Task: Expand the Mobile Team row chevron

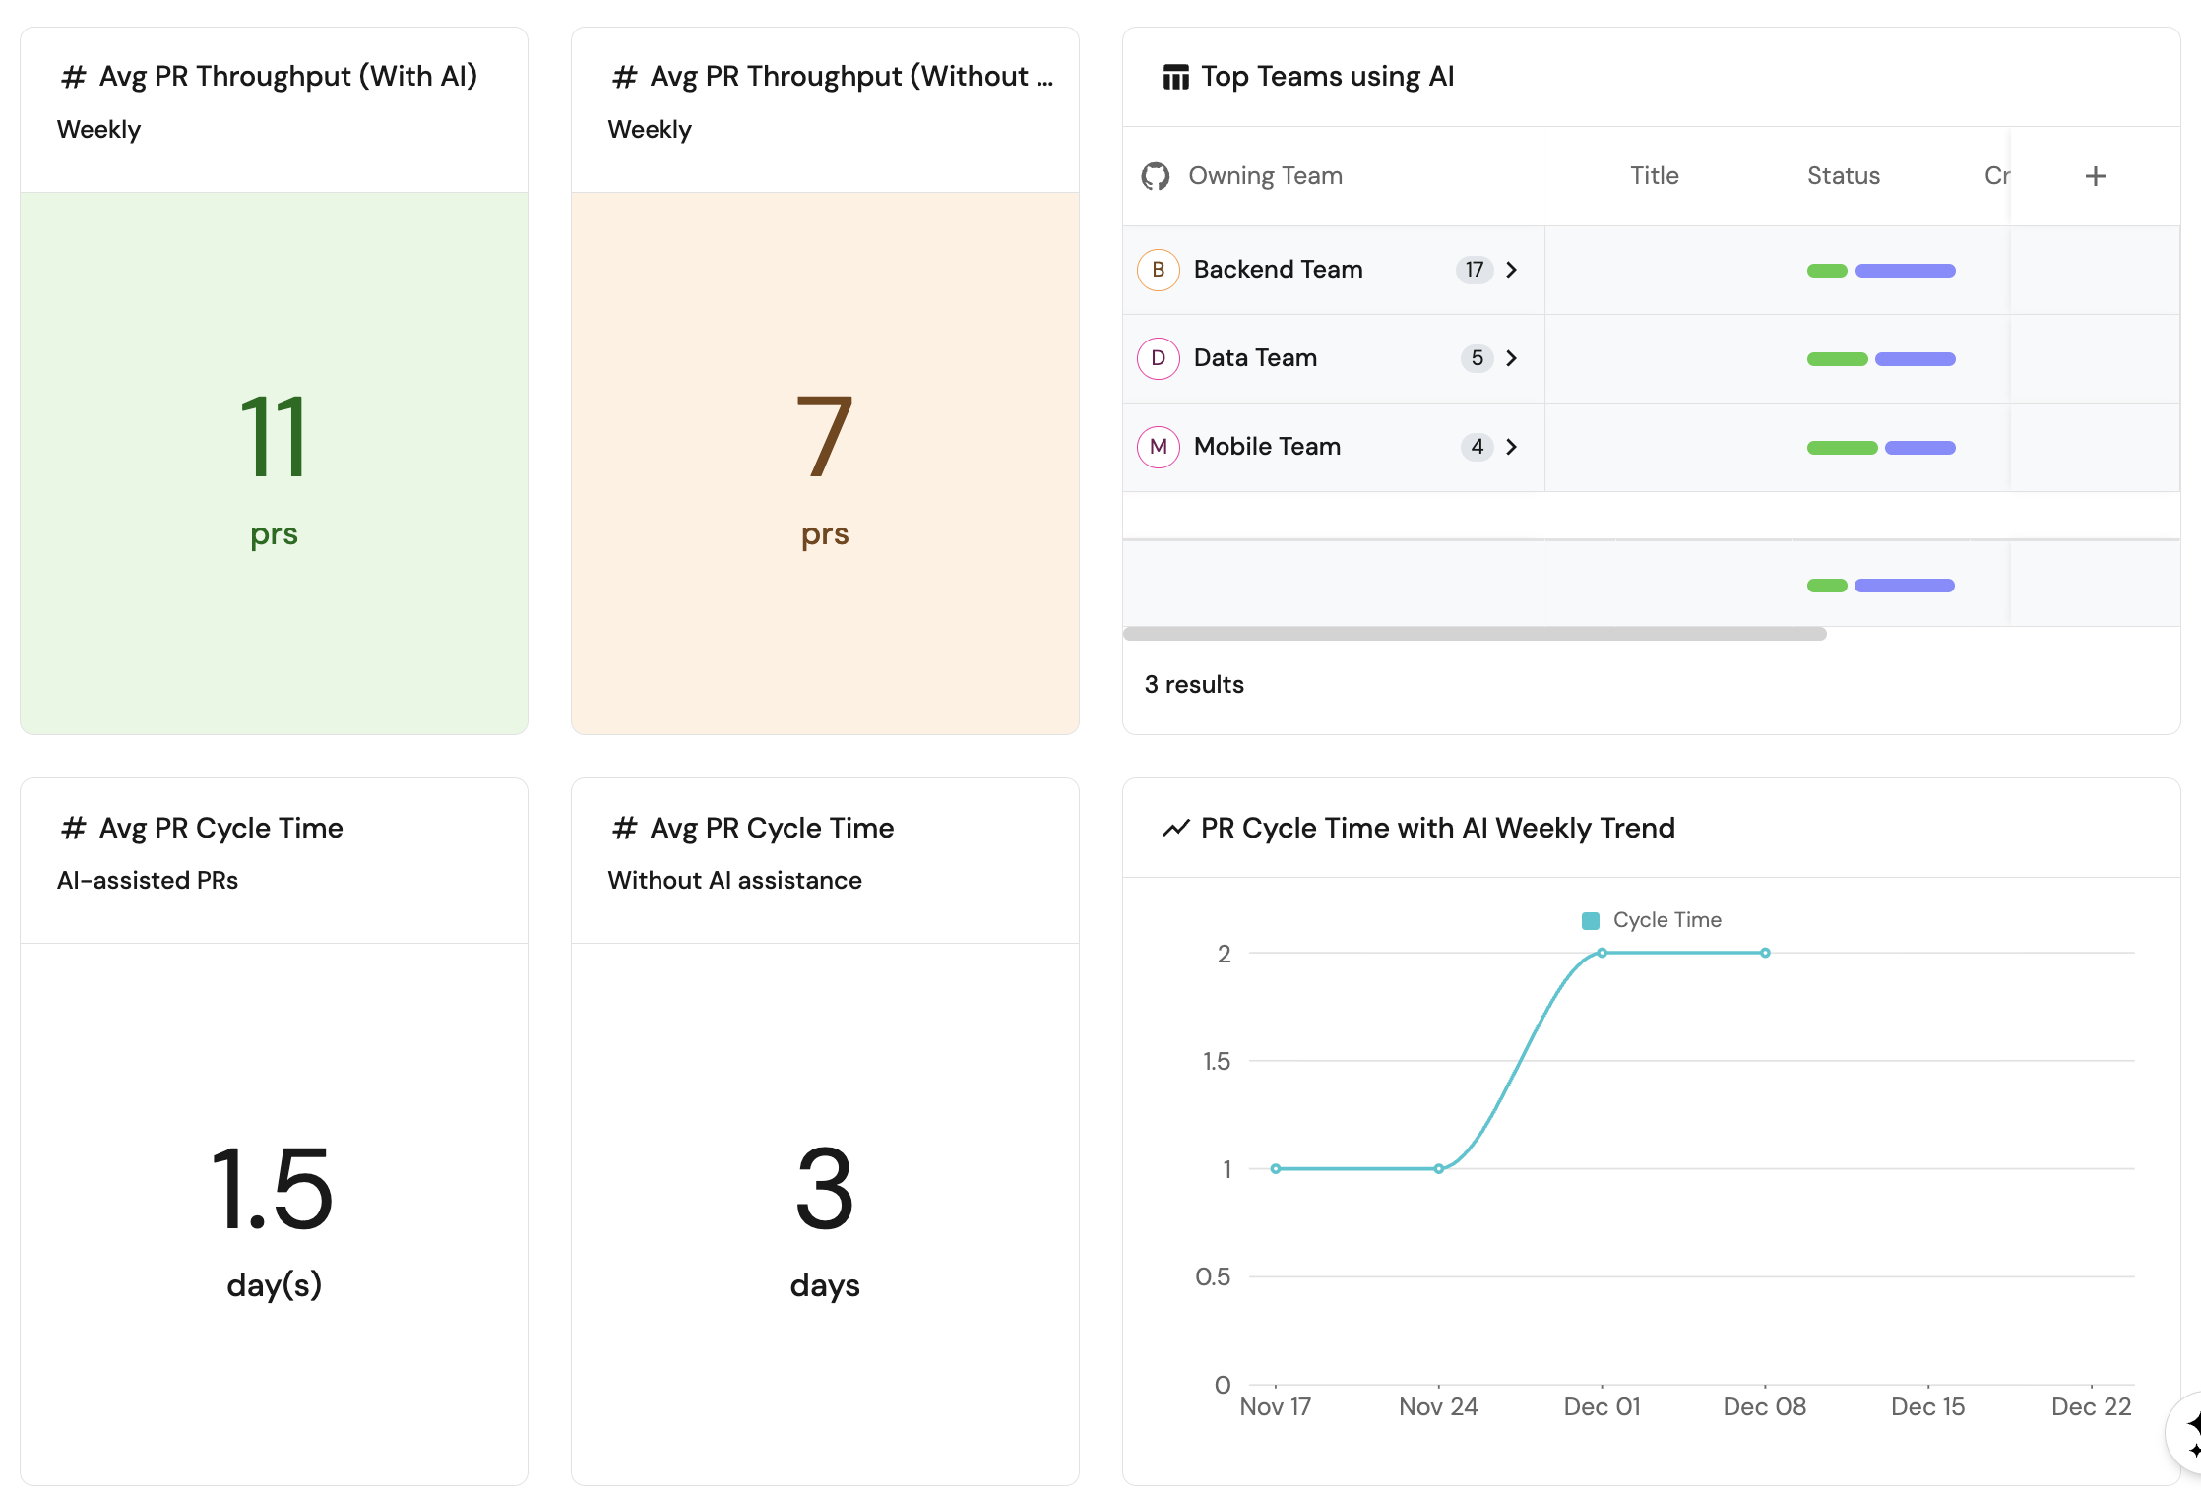Action: [1512, 447]
